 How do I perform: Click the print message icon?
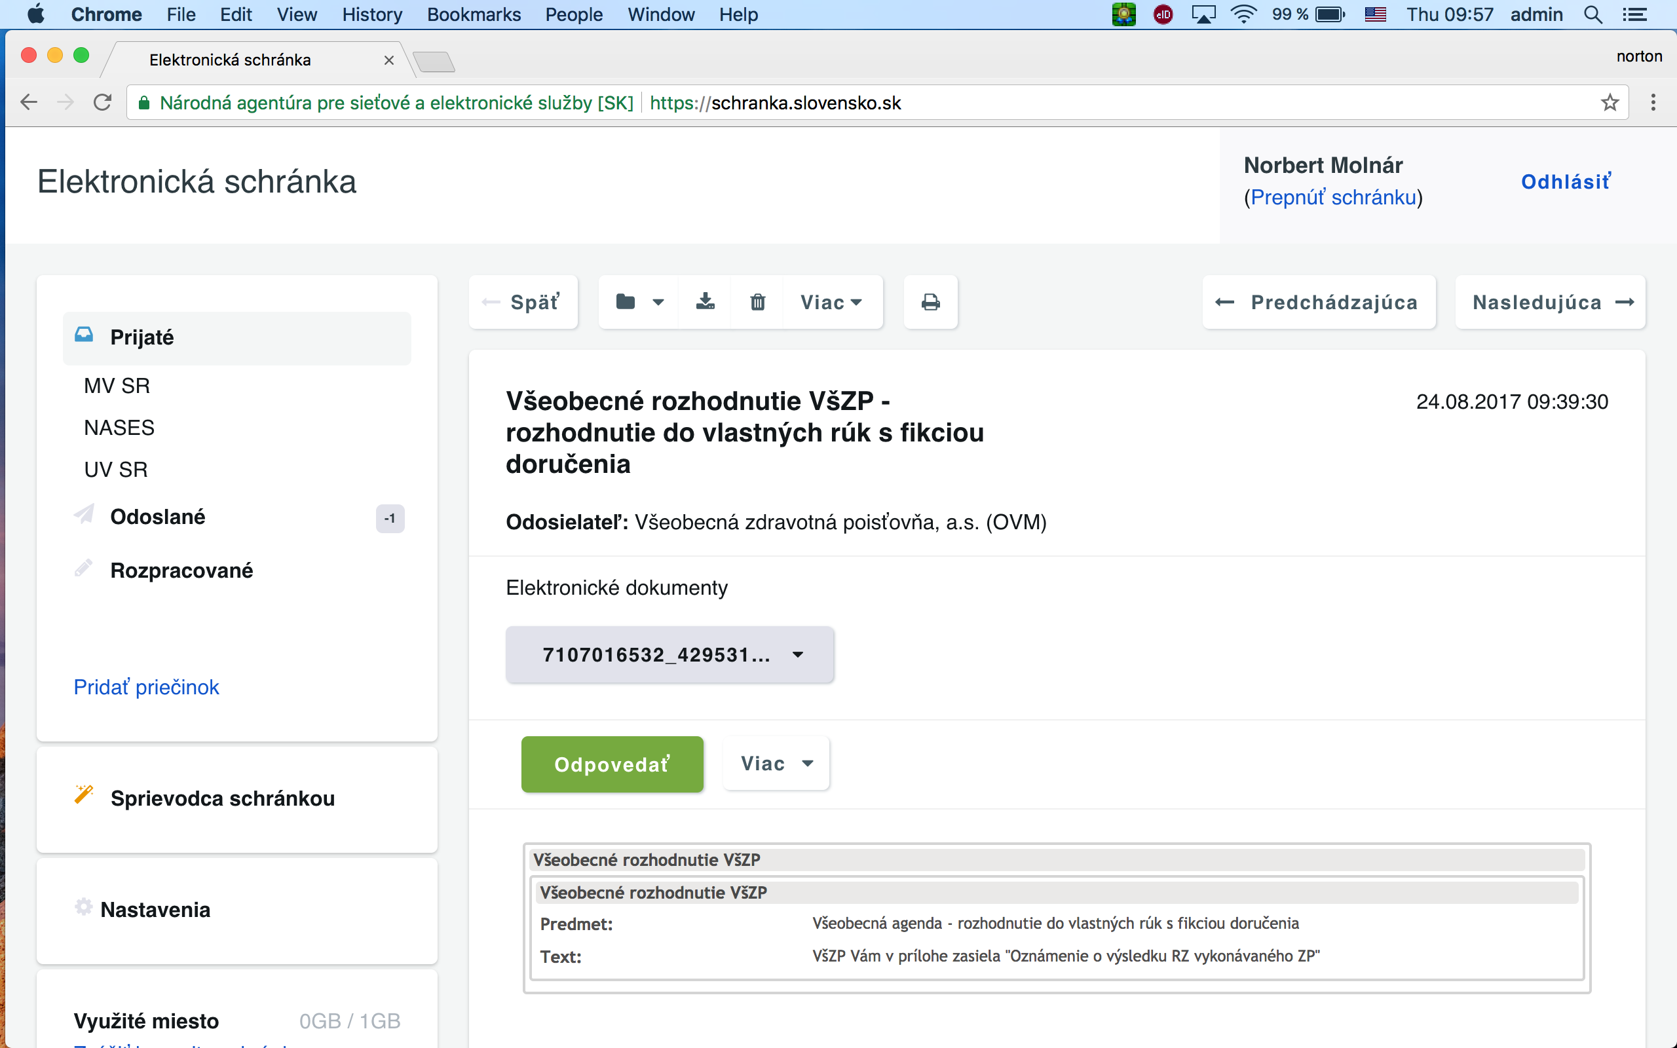[930, 301]
